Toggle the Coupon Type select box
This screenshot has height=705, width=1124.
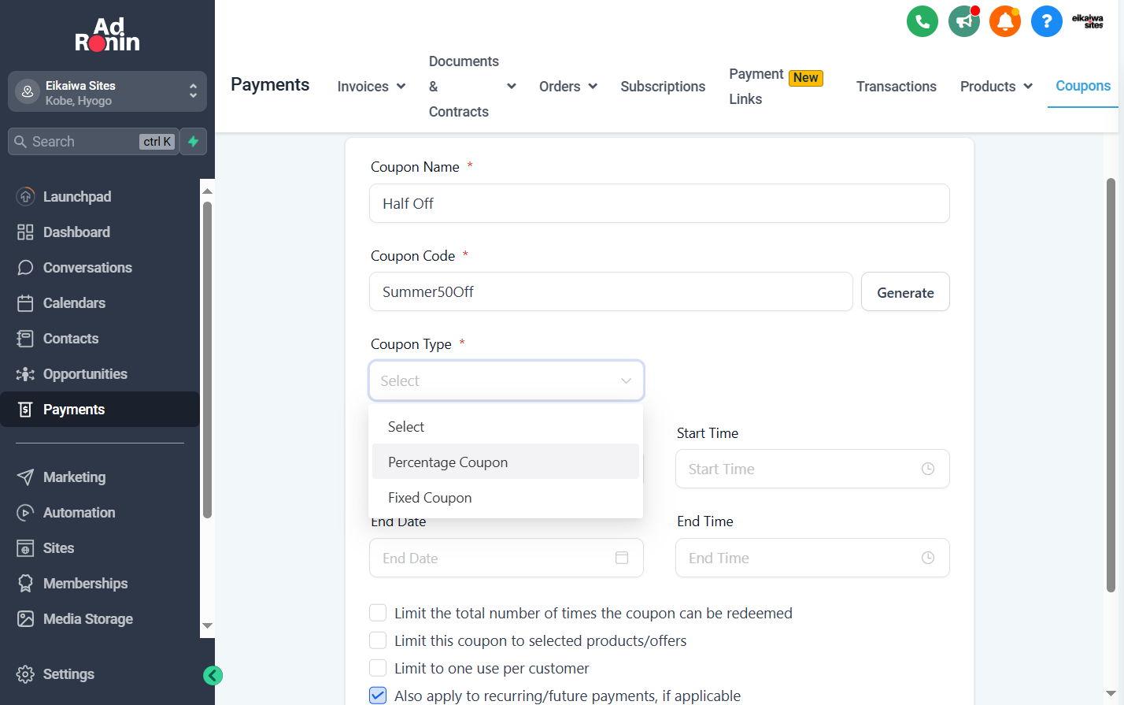point(506,380)
